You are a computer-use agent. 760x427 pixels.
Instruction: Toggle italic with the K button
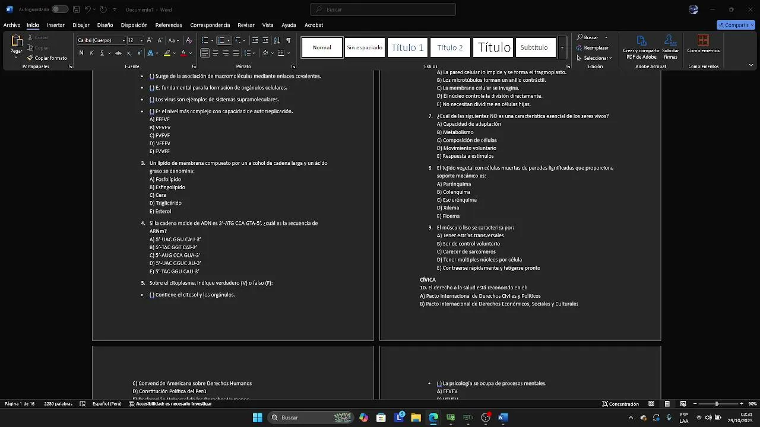point(91,53)
